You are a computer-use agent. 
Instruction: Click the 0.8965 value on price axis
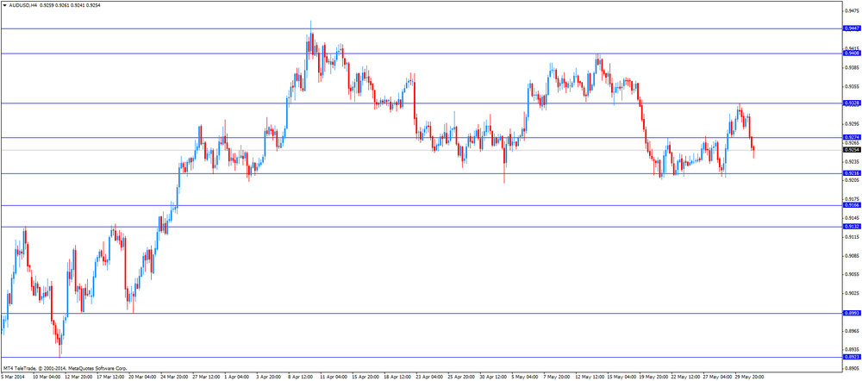(853, 331)
